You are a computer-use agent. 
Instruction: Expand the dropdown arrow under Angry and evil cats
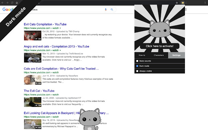[60, 50]
